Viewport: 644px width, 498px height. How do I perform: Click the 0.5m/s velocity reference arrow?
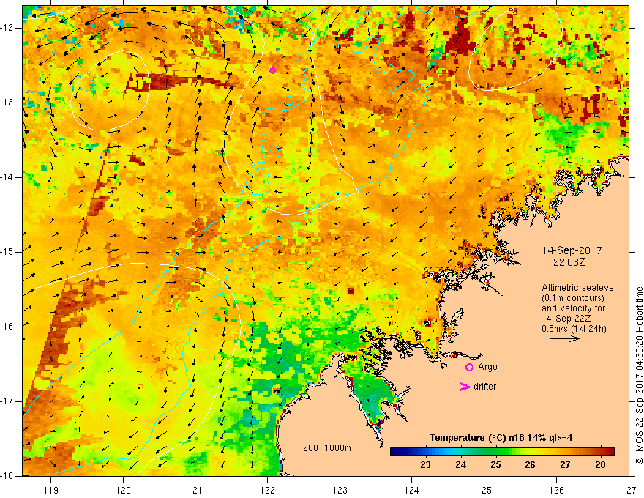[x=564, y=338]
